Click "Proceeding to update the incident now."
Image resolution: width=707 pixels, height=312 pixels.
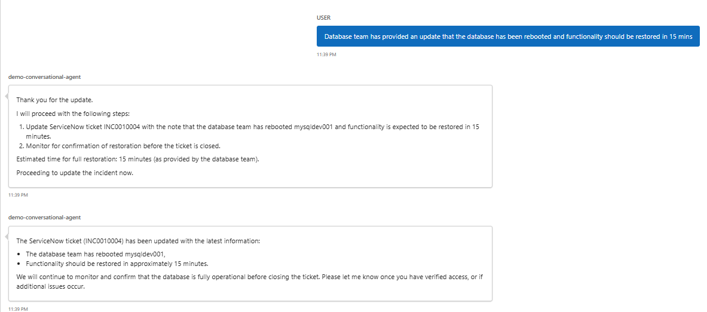[75, 173]
